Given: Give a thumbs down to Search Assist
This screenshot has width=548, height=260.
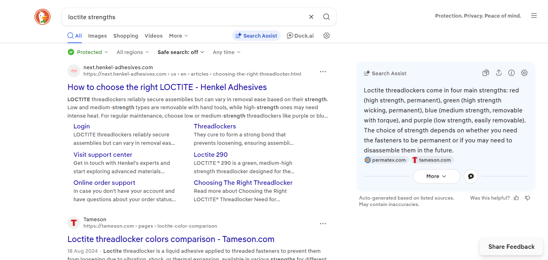Looking at the screenshot, I should (528, 198).
